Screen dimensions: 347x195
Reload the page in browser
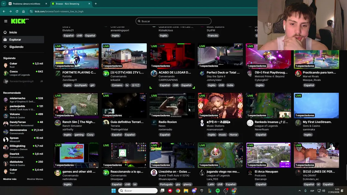[17, 11]
